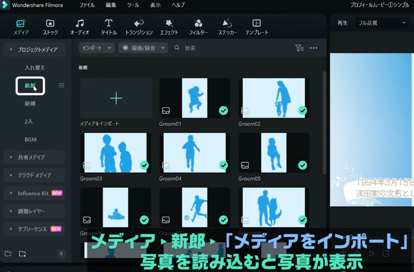
Task: Click the image type icon on Groom05
Action: pos(245,165)
